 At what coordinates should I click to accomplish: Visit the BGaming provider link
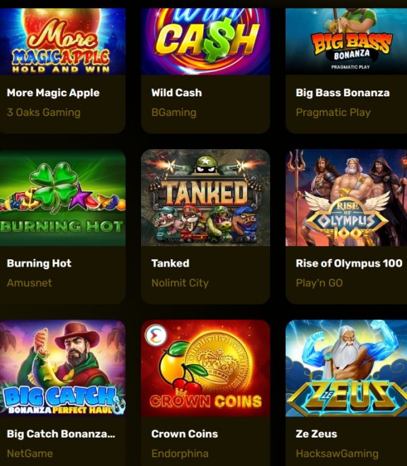(174, 113)
